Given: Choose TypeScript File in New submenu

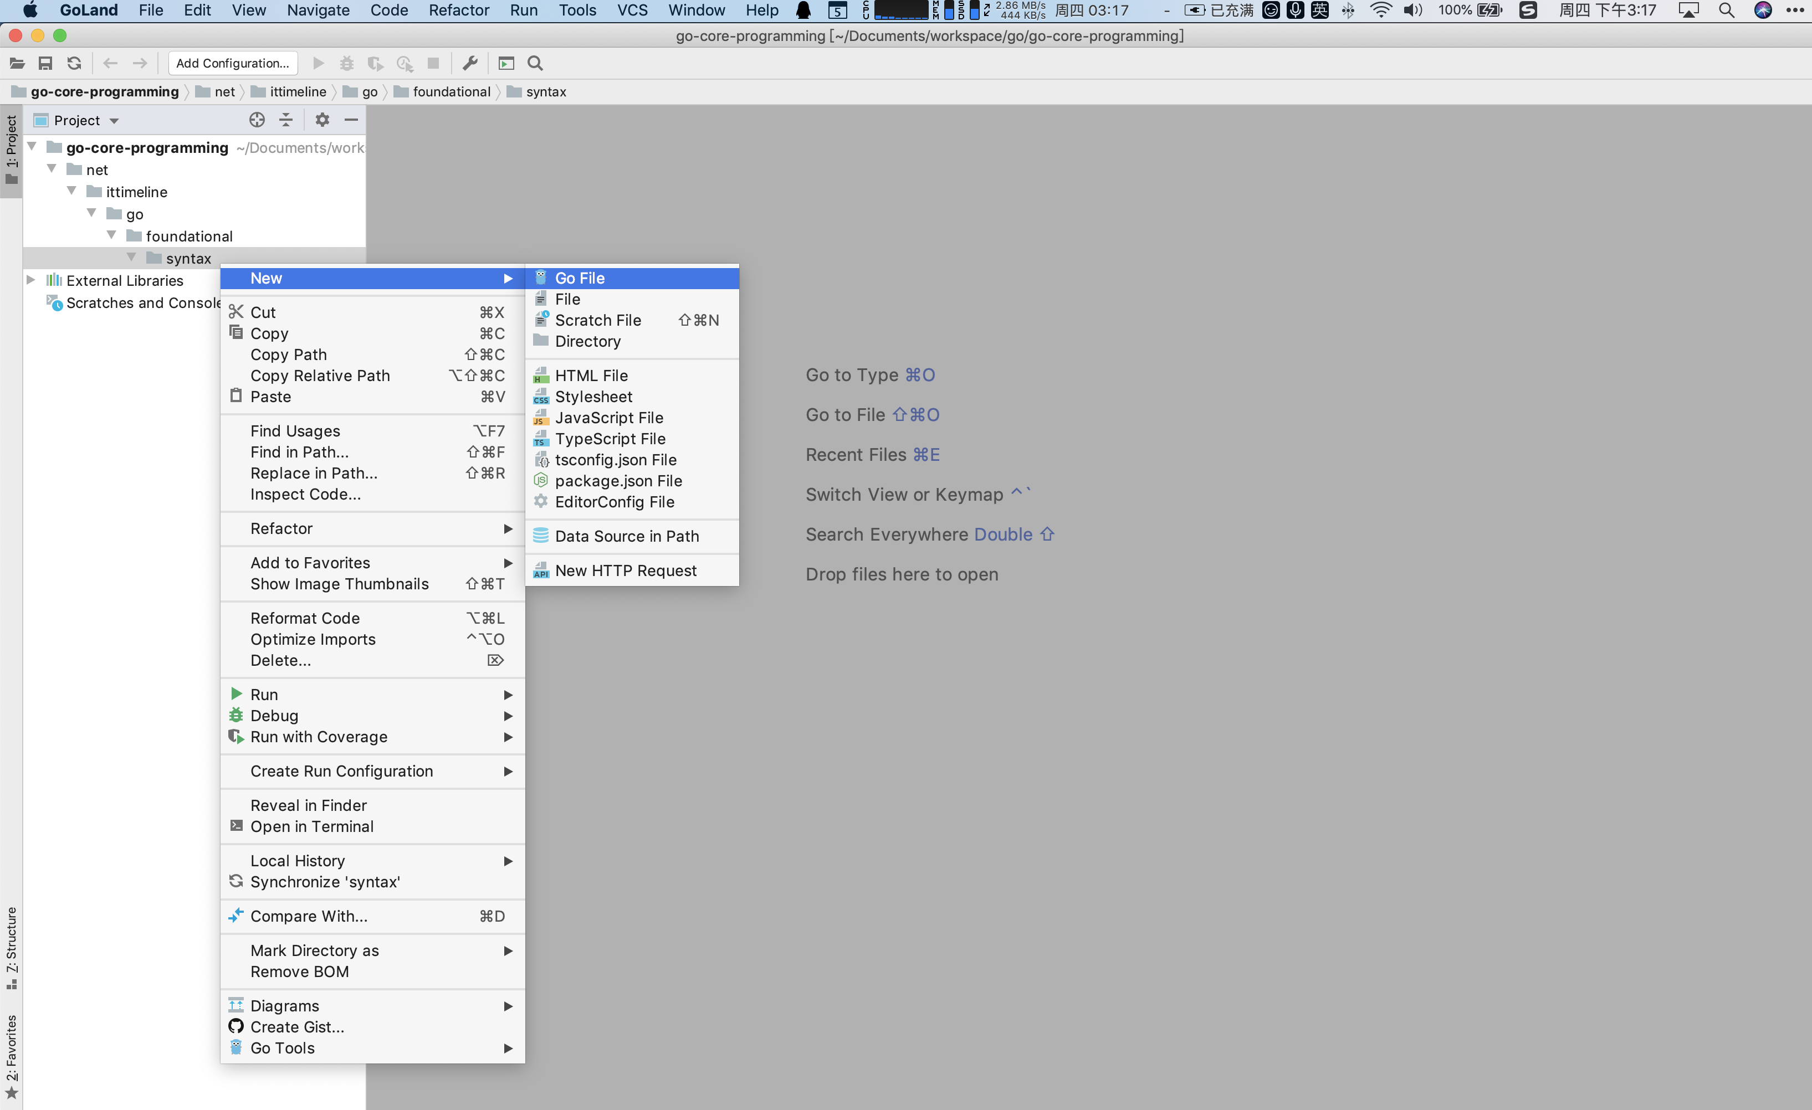Looking at the screenshot, I should click(632, 439).
